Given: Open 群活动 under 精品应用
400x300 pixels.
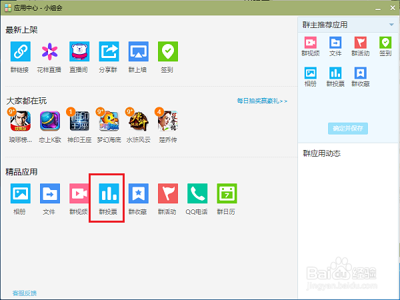Looking at the screenshot, I should [168, 193].
